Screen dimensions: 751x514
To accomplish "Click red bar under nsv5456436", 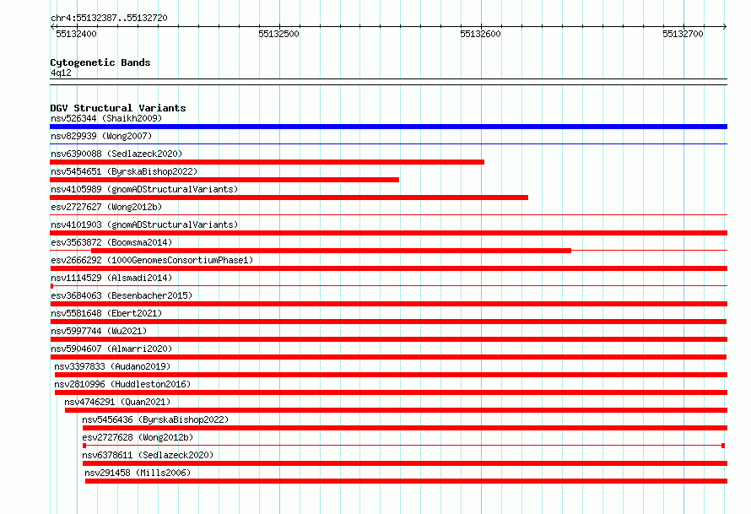I will tap(405, 428).
